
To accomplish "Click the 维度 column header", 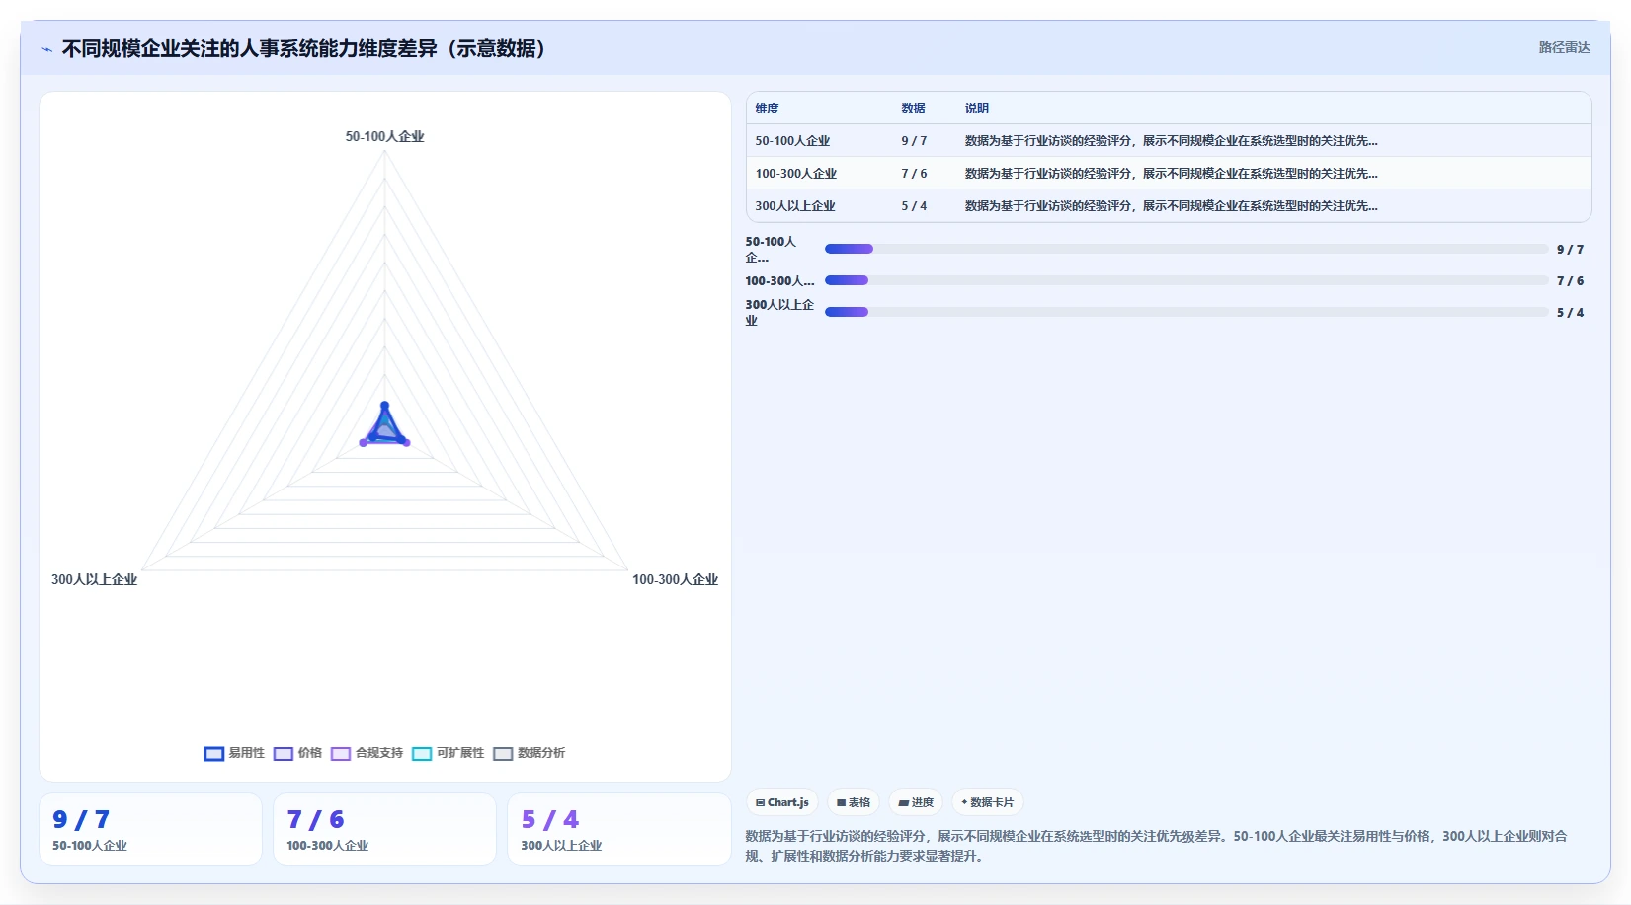I will [767, 109].
